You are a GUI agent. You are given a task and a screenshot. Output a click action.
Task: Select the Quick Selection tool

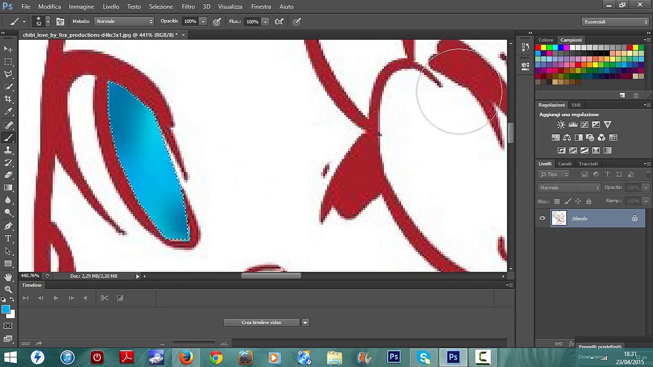[x=8, y=87]
